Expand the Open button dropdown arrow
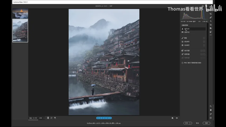226x127 pixels. click(191, 123)
